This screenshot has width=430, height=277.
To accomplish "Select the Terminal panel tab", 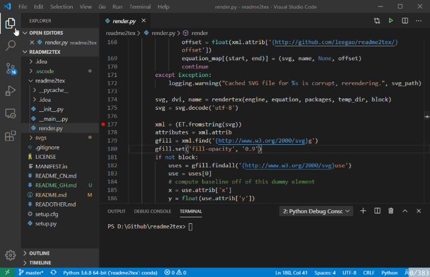I will [191, 211].
